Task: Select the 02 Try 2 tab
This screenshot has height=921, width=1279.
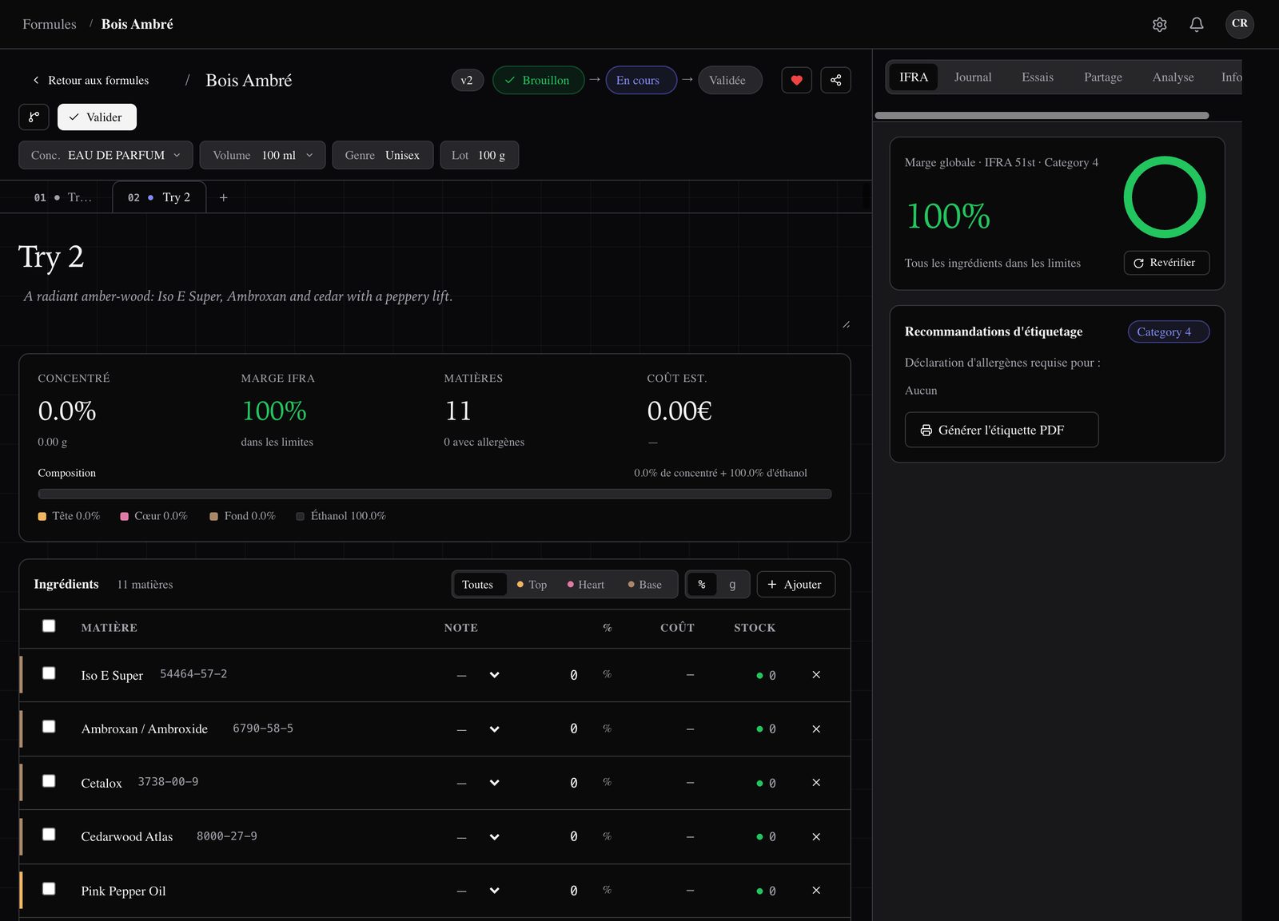Action: point(159,197)
